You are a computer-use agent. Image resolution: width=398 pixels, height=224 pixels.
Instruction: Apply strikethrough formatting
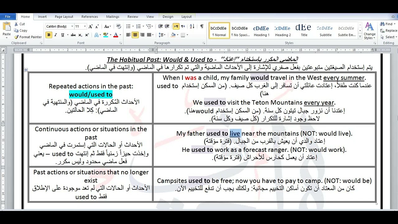(73, 35)
